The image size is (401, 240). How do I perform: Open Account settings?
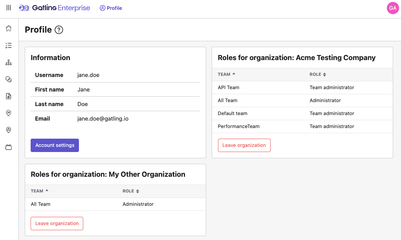pyautogui.click(x=55, y=145)
